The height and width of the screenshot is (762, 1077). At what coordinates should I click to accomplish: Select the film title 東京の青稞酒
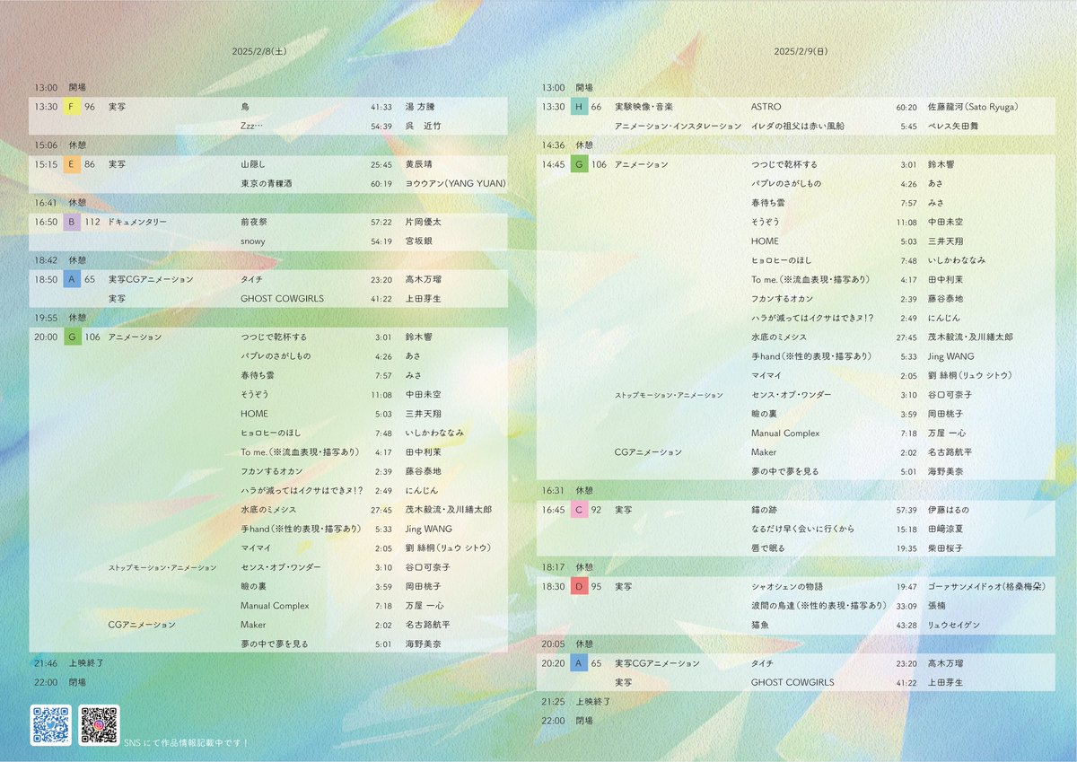click(266, 184)
